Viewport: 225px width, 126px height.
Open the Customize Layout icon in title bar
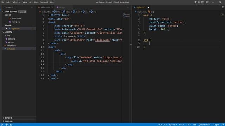coord(207,2)
